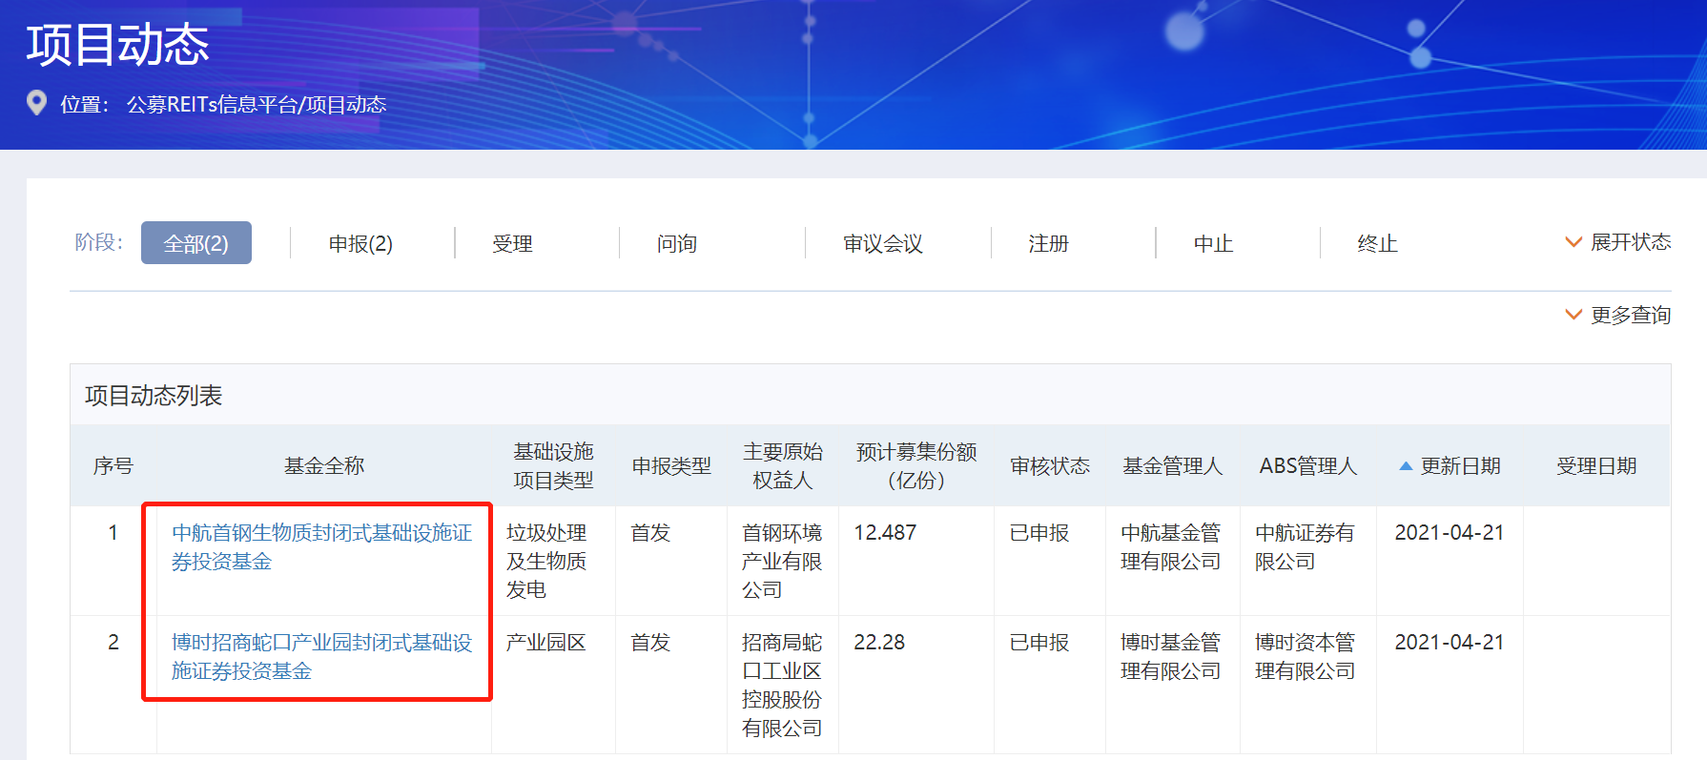
Task: Click the 12.487 fund share value
Action: (x=885, y=533)
